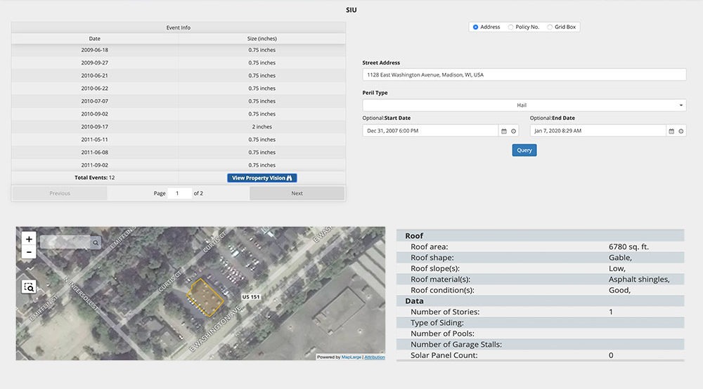
Task: Focus the Street Address input field
Action: pyautogui.click(x=524, y=74)
